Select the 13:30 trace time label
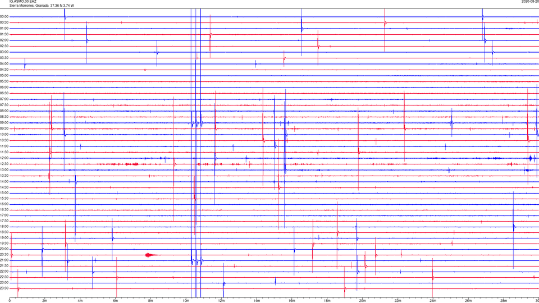 coord(4,176)
